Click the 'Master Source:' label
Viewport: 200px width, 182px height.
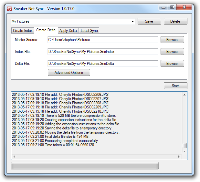[26, 40]
